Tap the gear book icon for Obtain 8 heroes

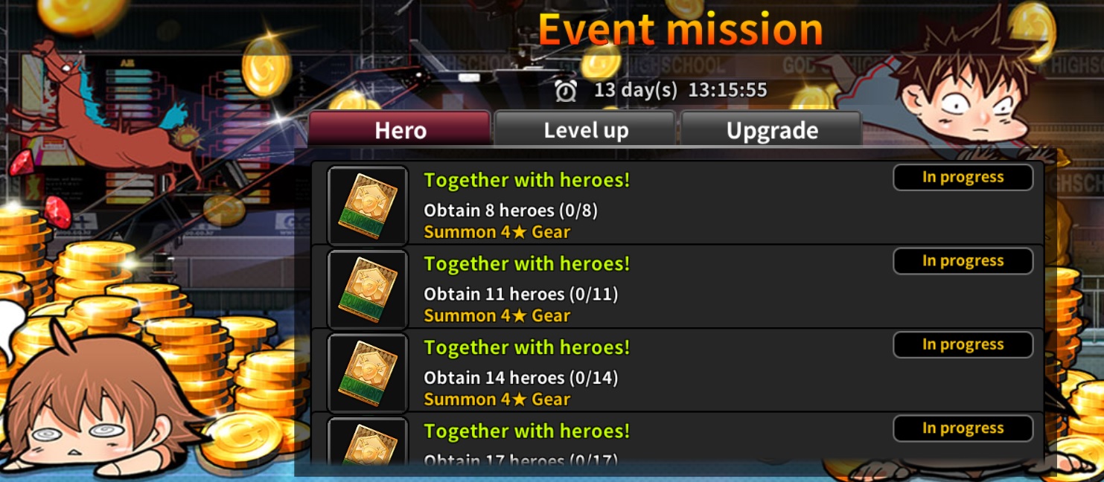tap(368, 206)
